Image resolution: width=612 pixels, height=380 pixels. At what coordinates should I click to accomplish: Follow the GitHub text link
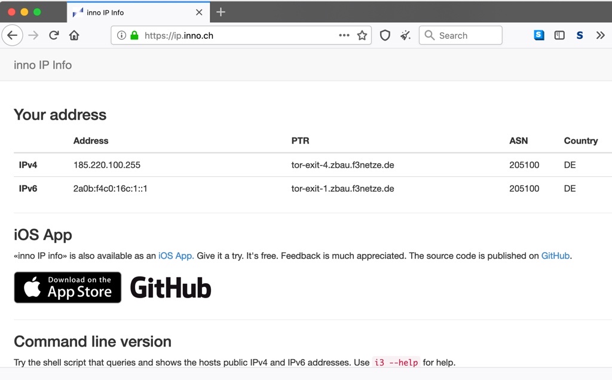(555, 256)
